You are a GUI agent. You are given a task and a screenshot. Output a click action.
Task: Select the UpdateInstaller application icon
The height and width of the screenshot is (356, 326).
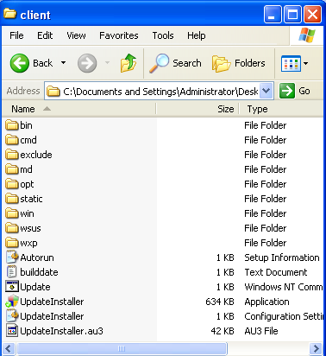[12, 302]
